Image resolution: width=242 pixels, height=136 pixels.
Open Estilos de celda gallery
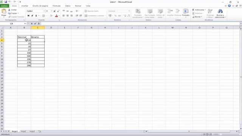[x=160, y=14]
